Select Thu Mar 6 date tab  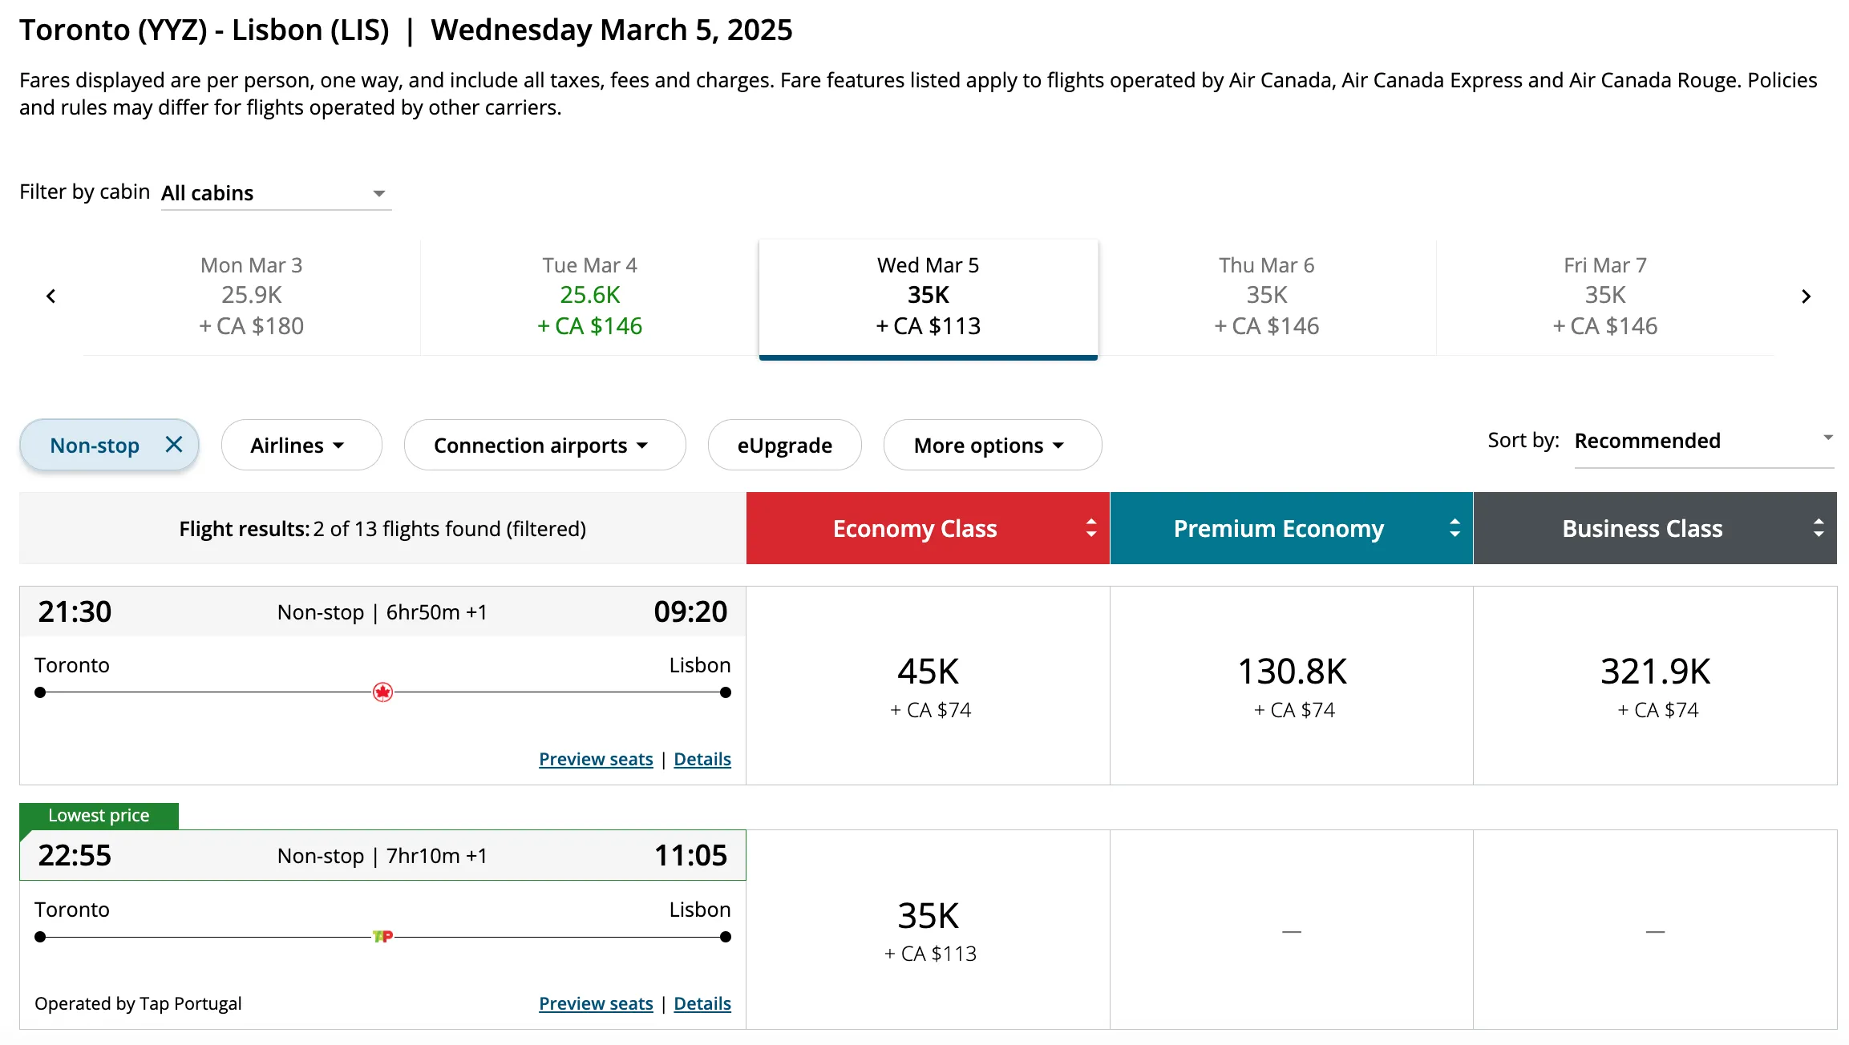(x=1267, y=296)
